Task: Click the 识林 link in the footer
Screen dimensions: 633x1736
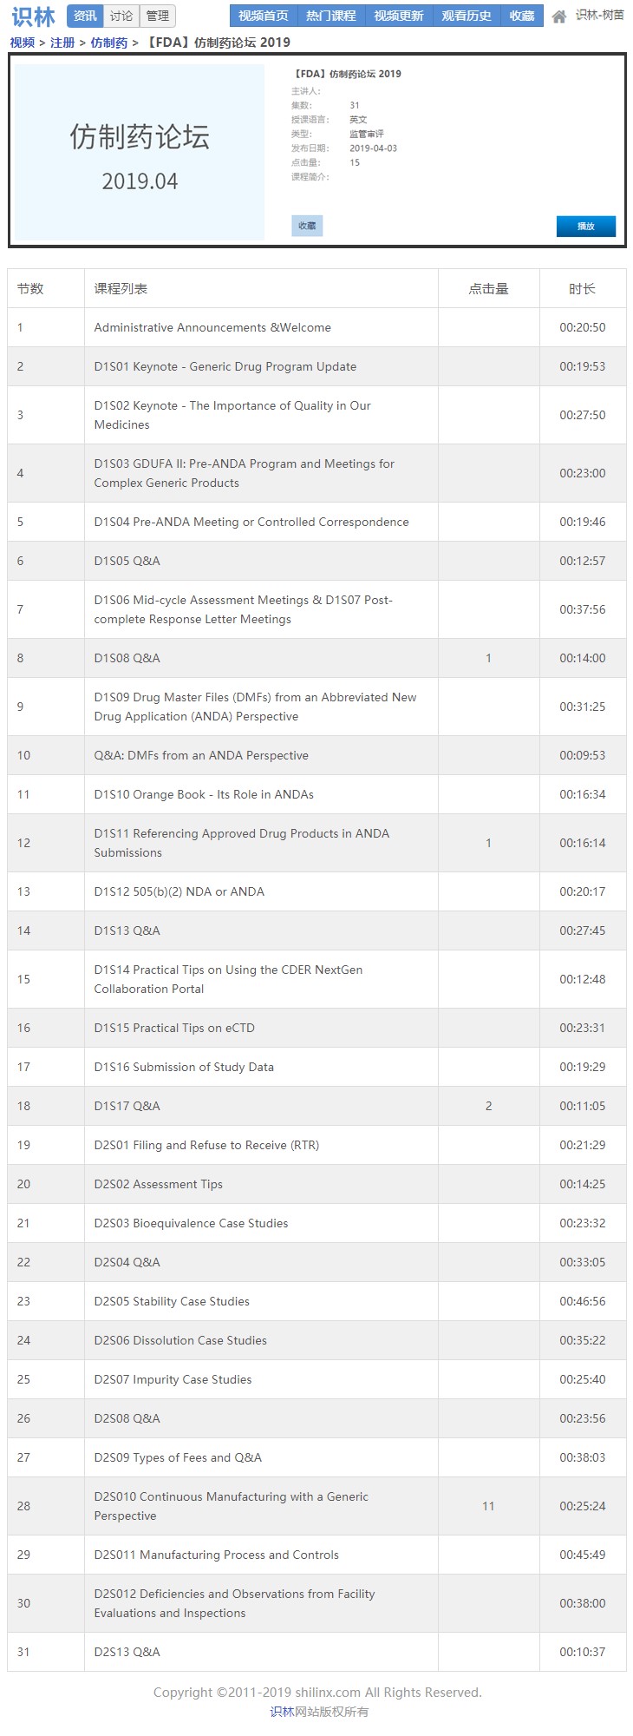Action: tap(282, 1712)
